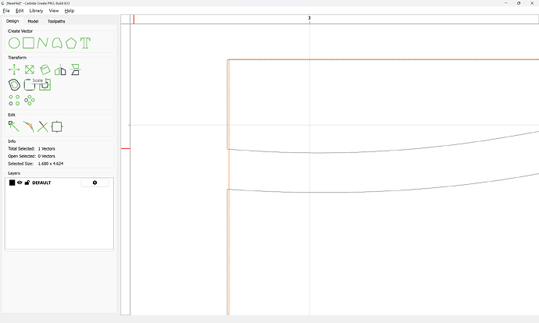Activate the Text tool
539x323 pixels.
pos(85,43)
